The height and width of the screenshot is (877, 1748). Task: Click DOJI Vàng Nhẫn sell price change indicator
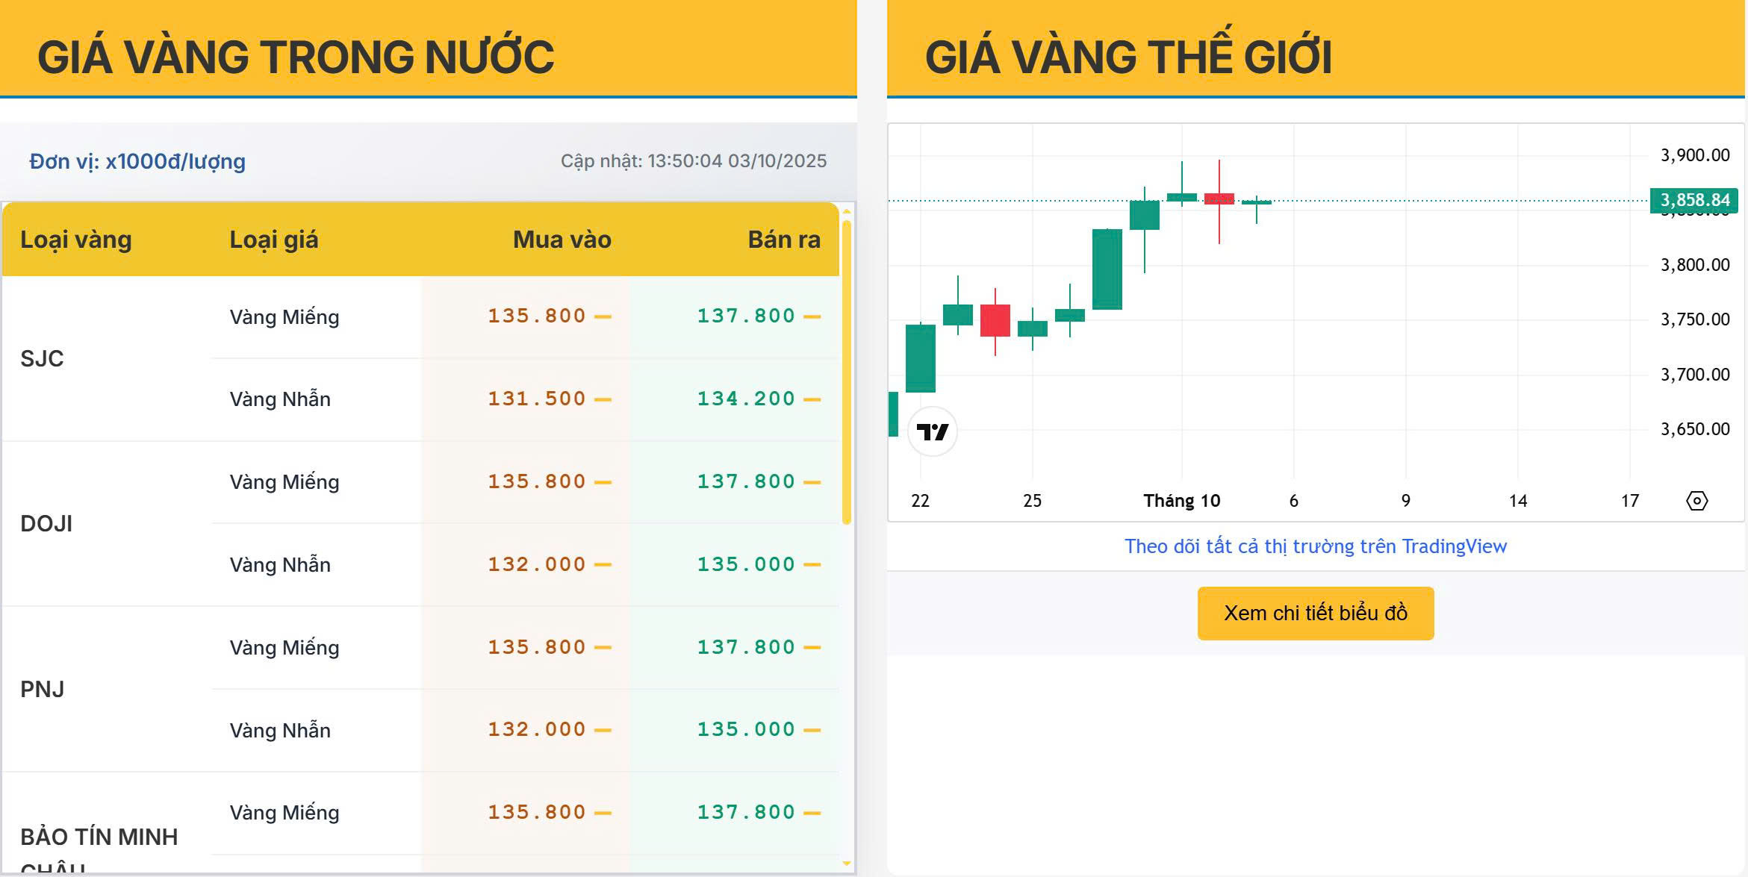[812, 565]
